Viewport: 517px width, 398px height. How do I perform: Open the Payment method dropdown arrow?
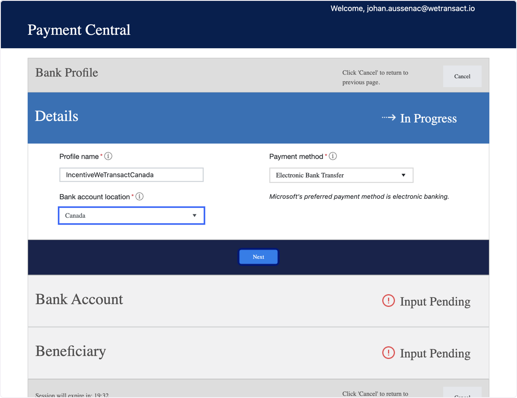click(x=404, y=175)
